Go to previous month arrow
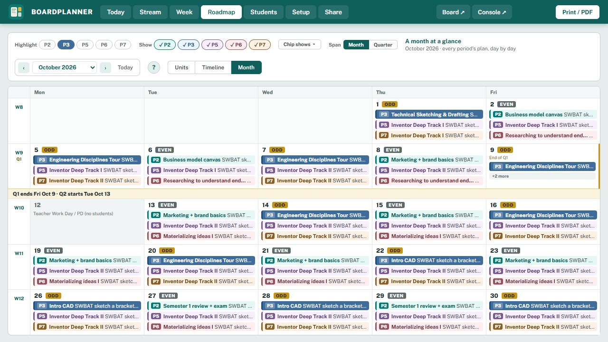Image resolution: width=608 pixels, height=342 pixels. (24, 67)
